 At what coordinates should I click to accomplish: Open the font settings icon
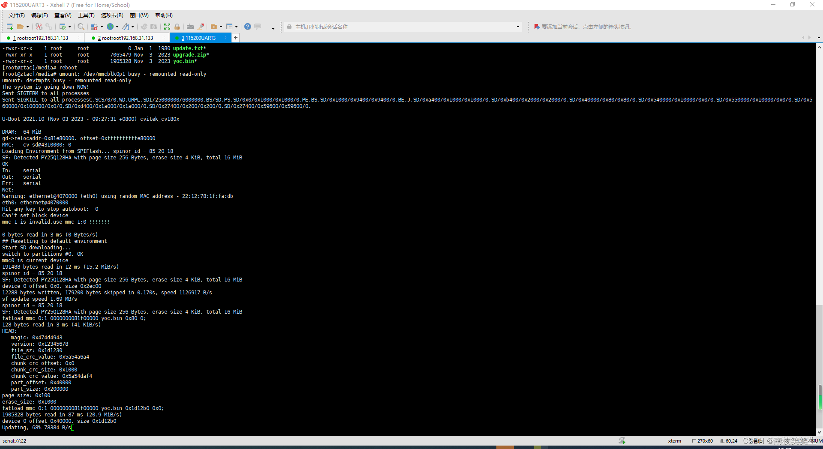pyautogui.click(x=126, y=27)
